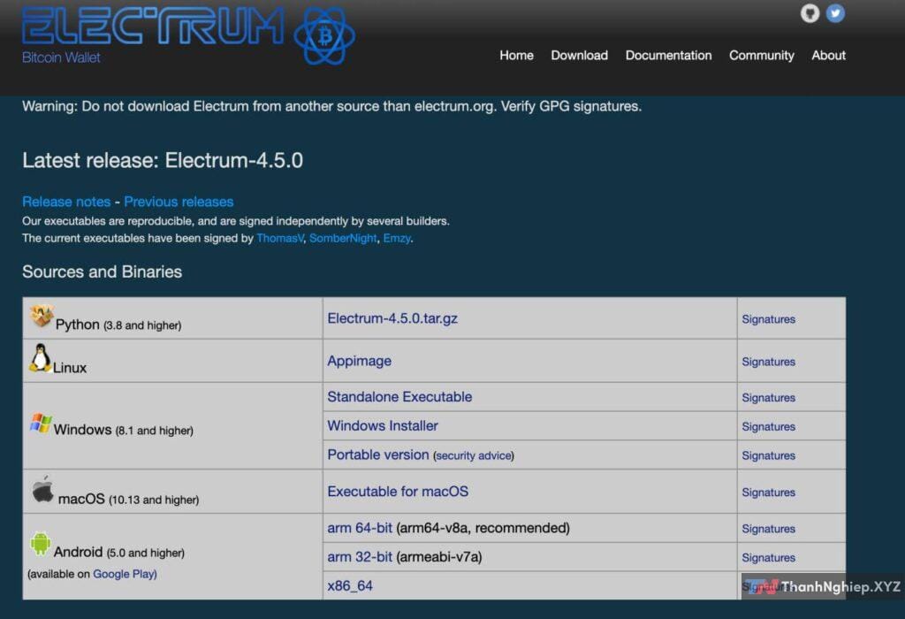Click the 'Windows (8.1 and higher)' label
The height and width of the screenshot is (619, 905).
click(124, 430)
